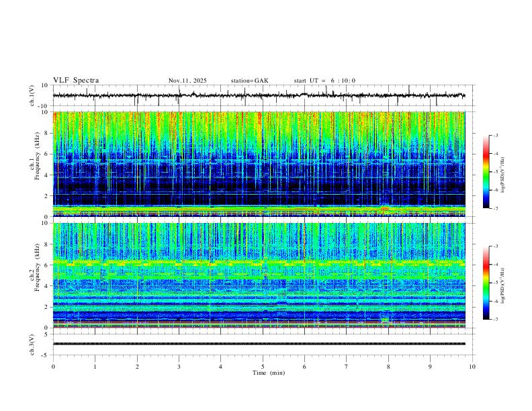
Task: Click time-axis tick label "3"
Action: 179,367
